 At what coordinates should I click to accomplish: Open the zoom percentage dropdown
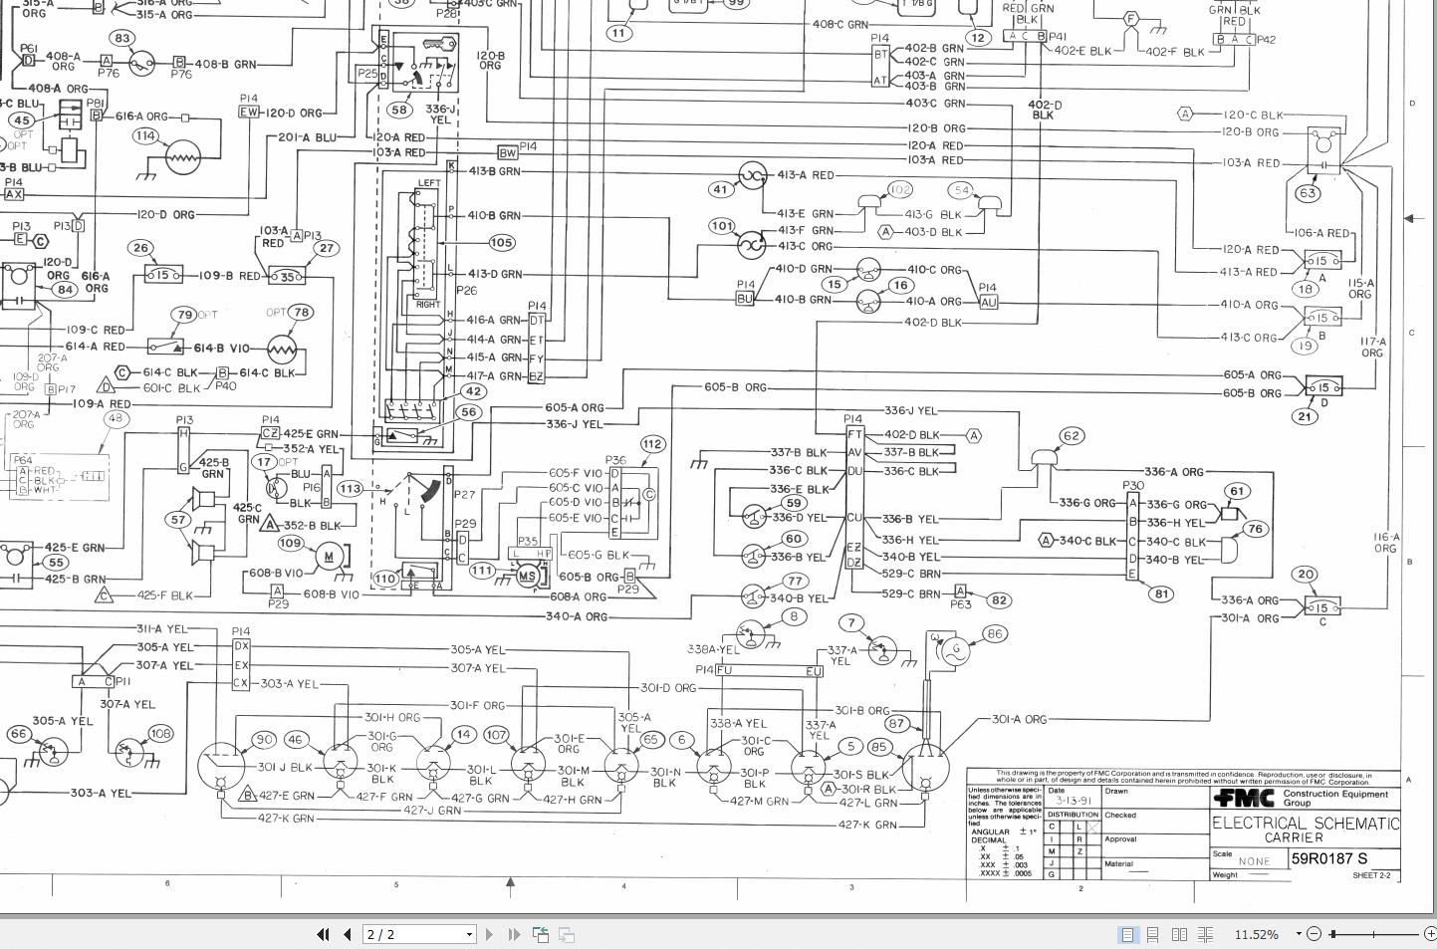pos(1298,934)
